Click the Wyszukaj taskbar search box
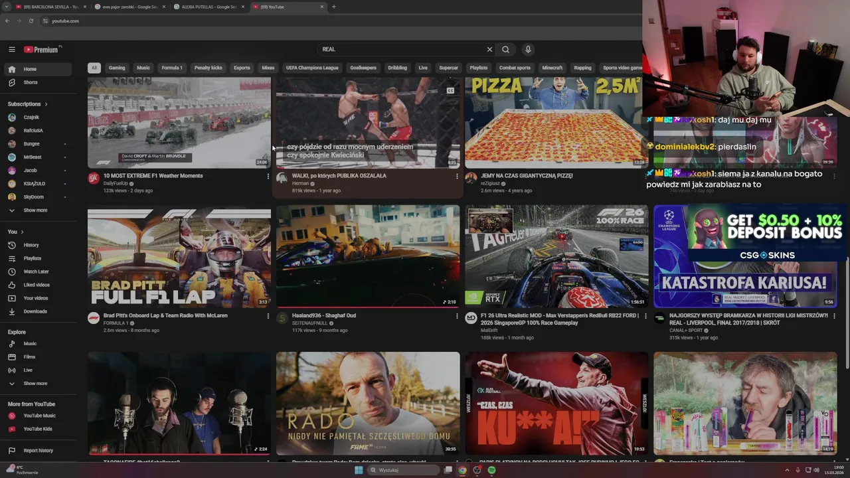850x478 pixels. 402,470
